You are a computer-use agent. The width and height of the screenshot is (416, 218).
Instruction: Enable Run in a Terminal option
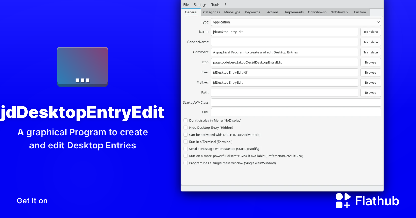(x=185, y=142)
